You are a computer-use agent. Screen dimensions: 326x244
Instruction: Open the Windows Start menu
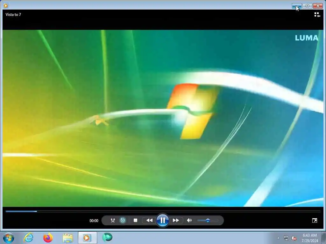9,238
